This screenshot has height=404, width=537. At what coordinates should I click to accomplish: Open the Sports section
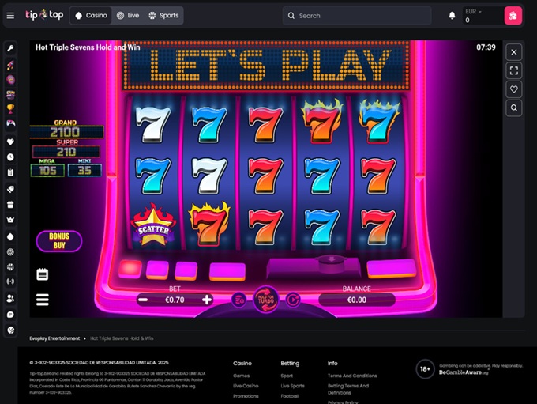(x=163, y=16)
